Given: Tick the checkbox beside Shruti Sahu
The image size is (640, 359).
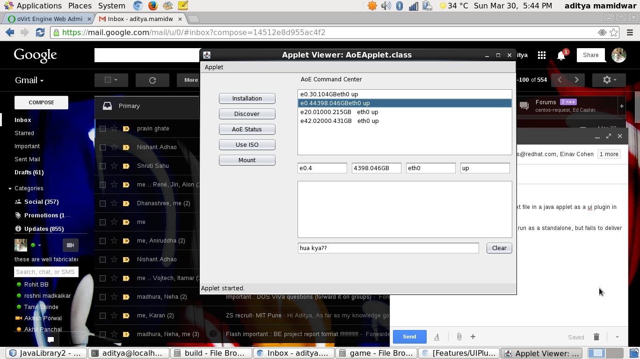Looking at the screenshot, I should point(102,166).
